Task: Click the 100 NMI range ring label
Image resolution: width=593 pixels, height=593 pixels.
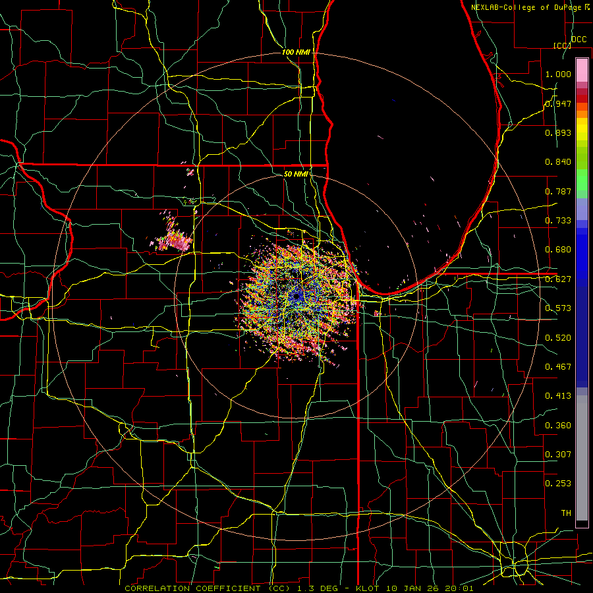Action: click(x=296, y=52)
